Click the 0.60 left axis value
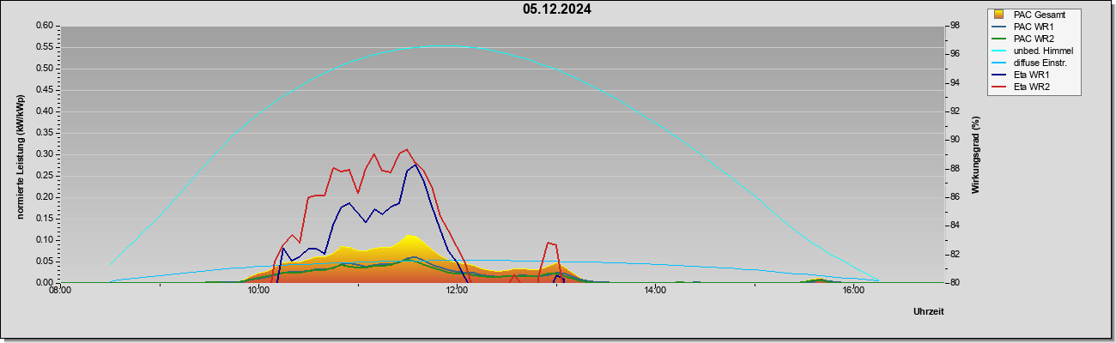1116x343 pixels. (45, 26)
